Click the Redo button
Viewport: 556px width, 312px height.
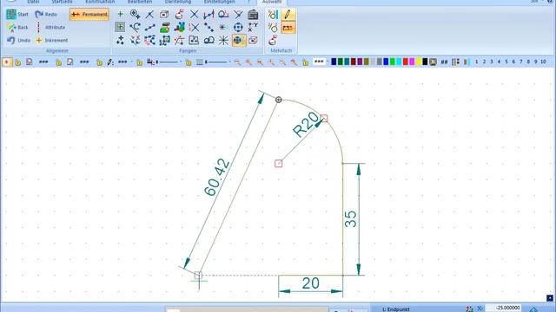pyautogui.click(x=46, y=15)
